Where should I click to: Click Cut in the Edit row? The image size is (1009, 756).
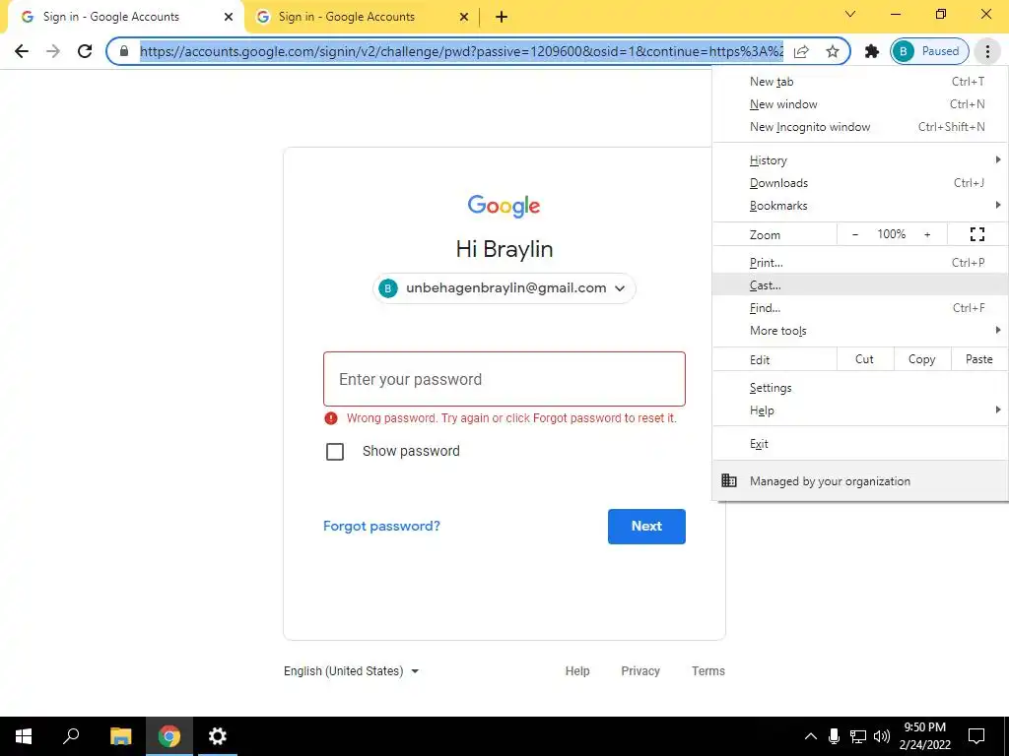pos(864,359)
